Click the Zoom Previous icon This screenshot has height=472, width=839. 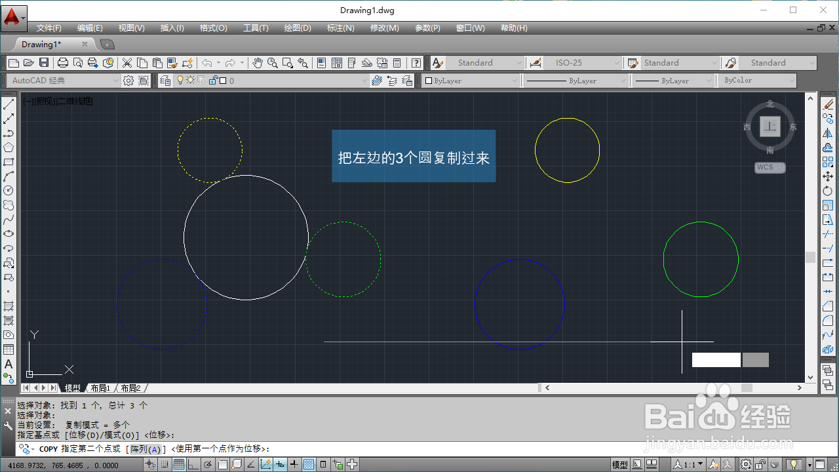click(302, 63)
